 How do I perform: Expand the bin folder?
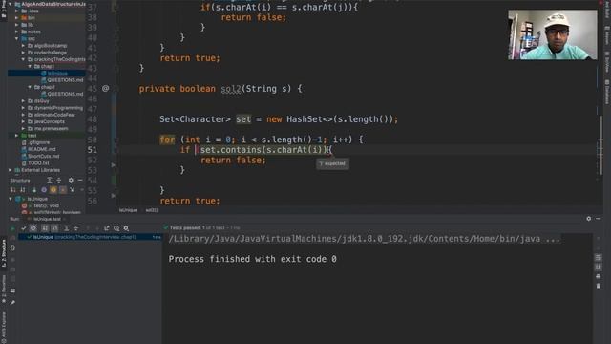17,18
